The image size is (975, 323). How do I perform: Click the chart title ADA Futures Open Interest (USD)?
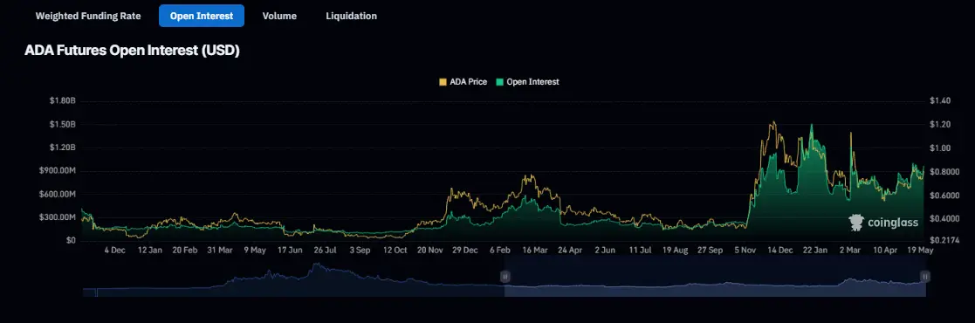point(132,51)
